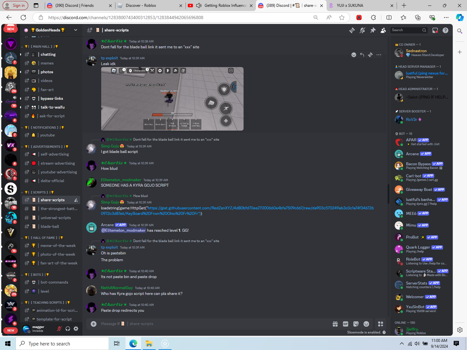Click the githubusercontent script link
Image resolution: width=467 pixels, height=350 pixels.
tap(237, 211)
